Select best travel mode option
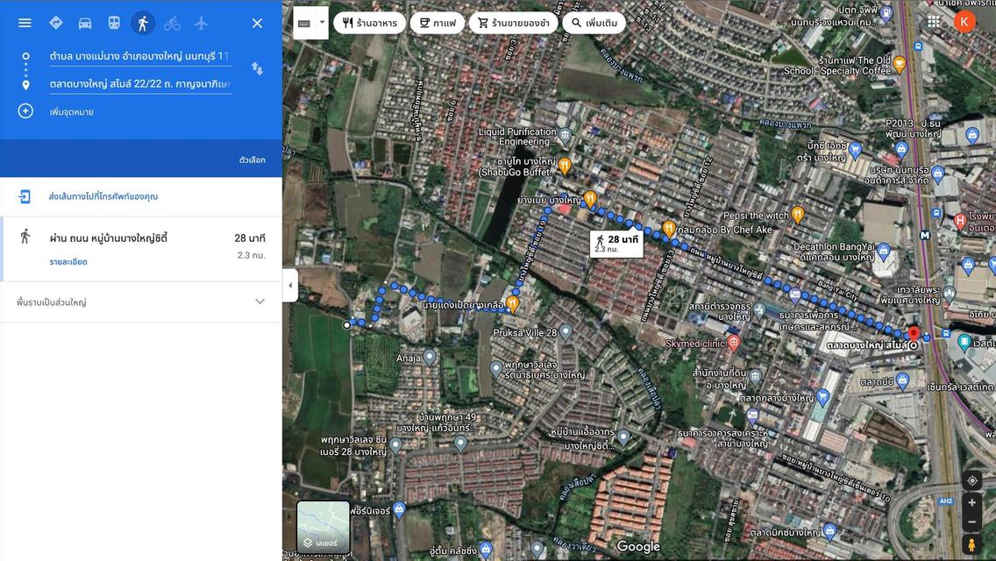The image size is (996, 561). click(56, 23)
